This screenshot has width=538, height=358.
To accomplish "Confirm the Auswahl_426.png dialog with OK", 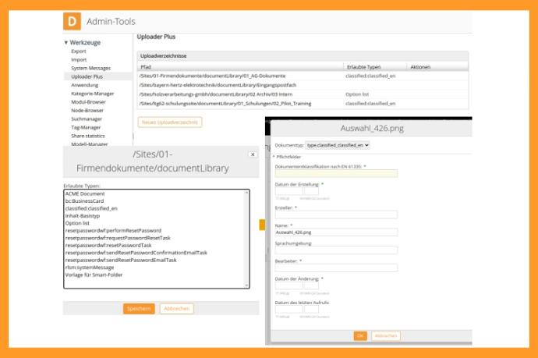I will [x=360, y=335].
